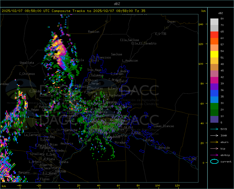The image size is (234, 189).
Task: Click the 30HM white arrow legend icon
Action: coord(214,135)
